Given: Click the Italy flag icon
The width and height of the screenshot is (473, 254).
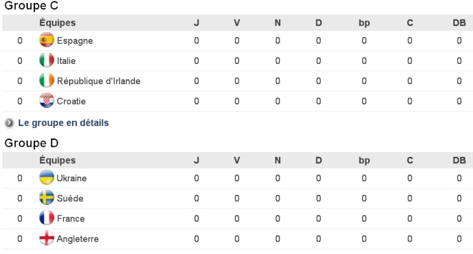Looking at the screenshot, I should tap(47, 60).
